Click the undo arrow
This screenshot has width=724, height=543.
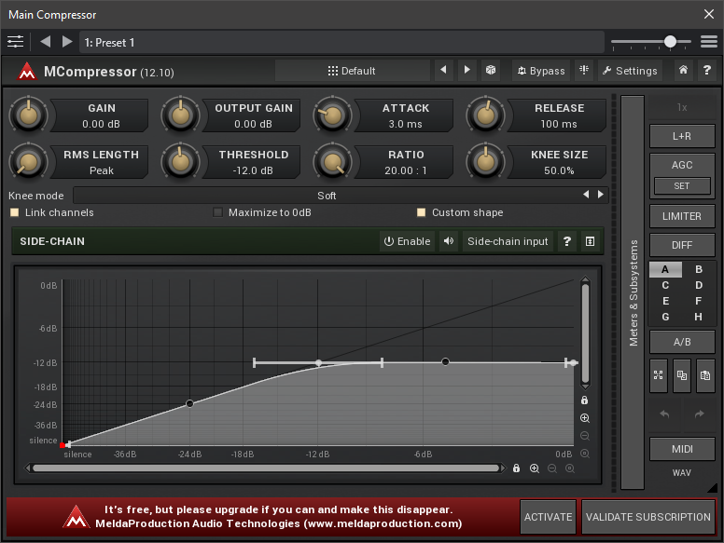pyautogui.click(x=664, y=414)
